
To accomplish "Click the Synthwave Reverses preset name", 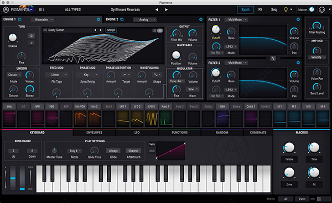I will pos(126,10).
